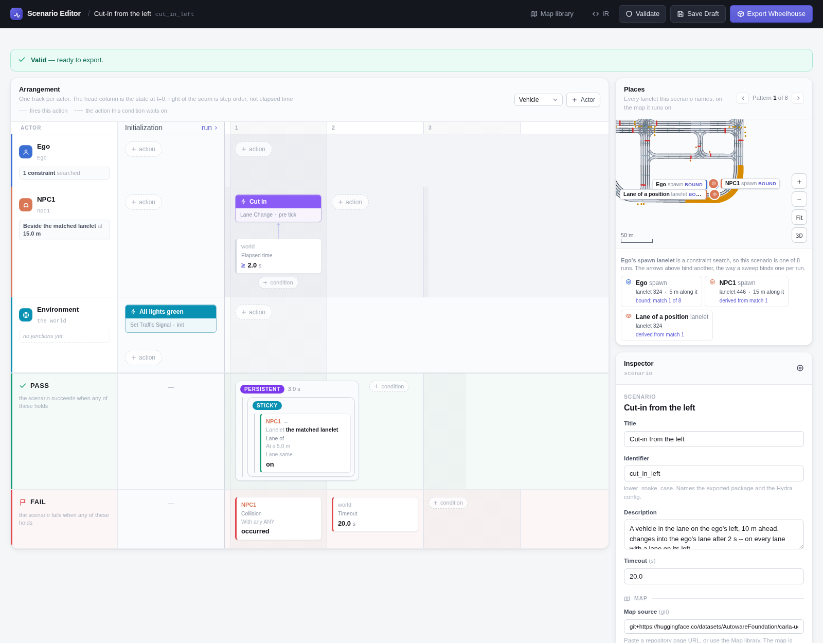
Task: Click the STICKY badge
Action: [267, 405]
